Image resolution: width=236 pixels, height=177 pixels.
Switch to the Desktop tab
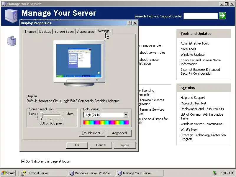(x=45, y=32)
